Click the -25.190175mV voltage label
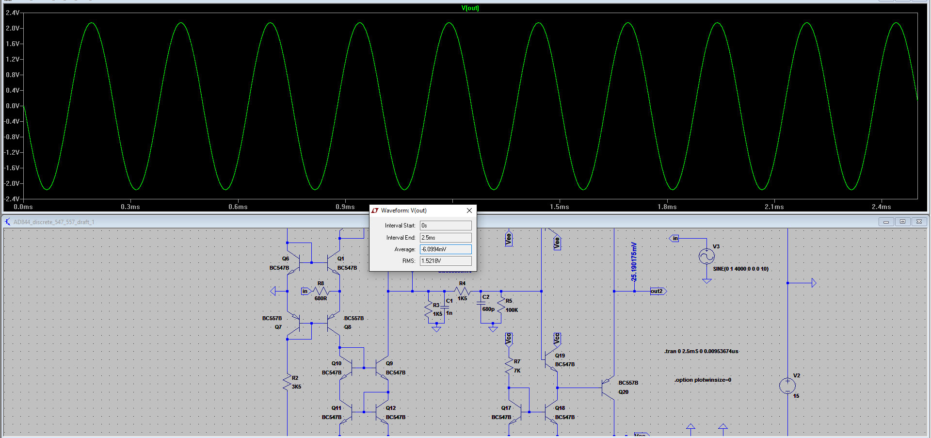931x438 pixels. (x=633, y=262)
